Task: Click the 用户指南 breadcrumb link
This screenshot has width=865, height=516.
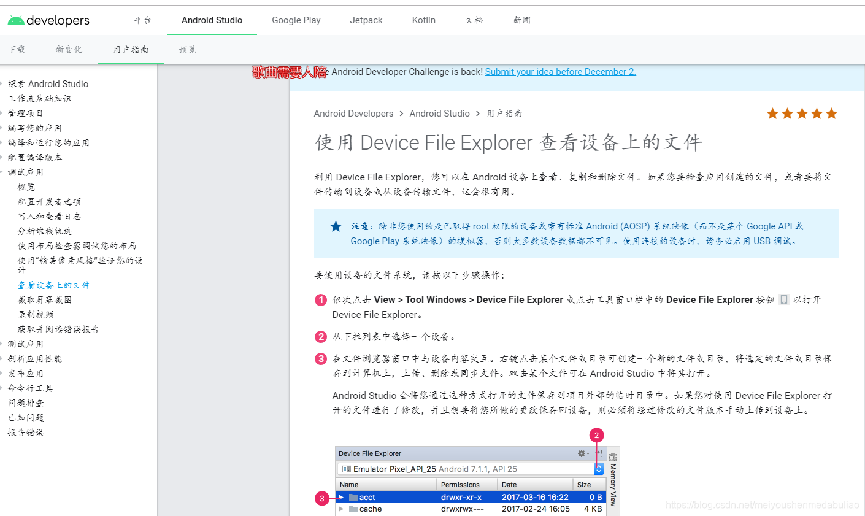Action: click(x=504, y=114)
